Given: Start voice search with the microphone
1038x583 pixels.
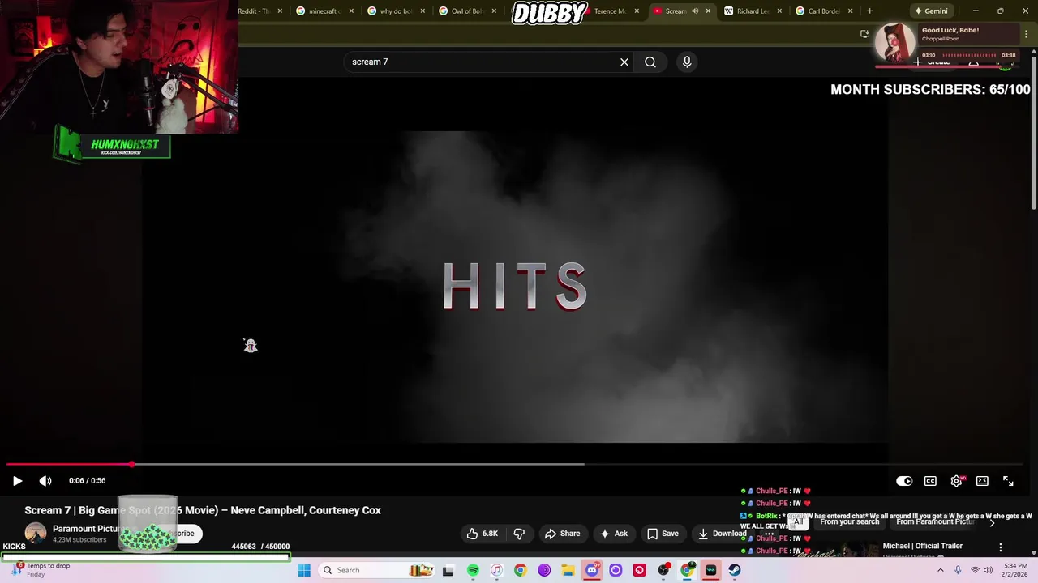Looking at the screenshot, I should point(687,62).
